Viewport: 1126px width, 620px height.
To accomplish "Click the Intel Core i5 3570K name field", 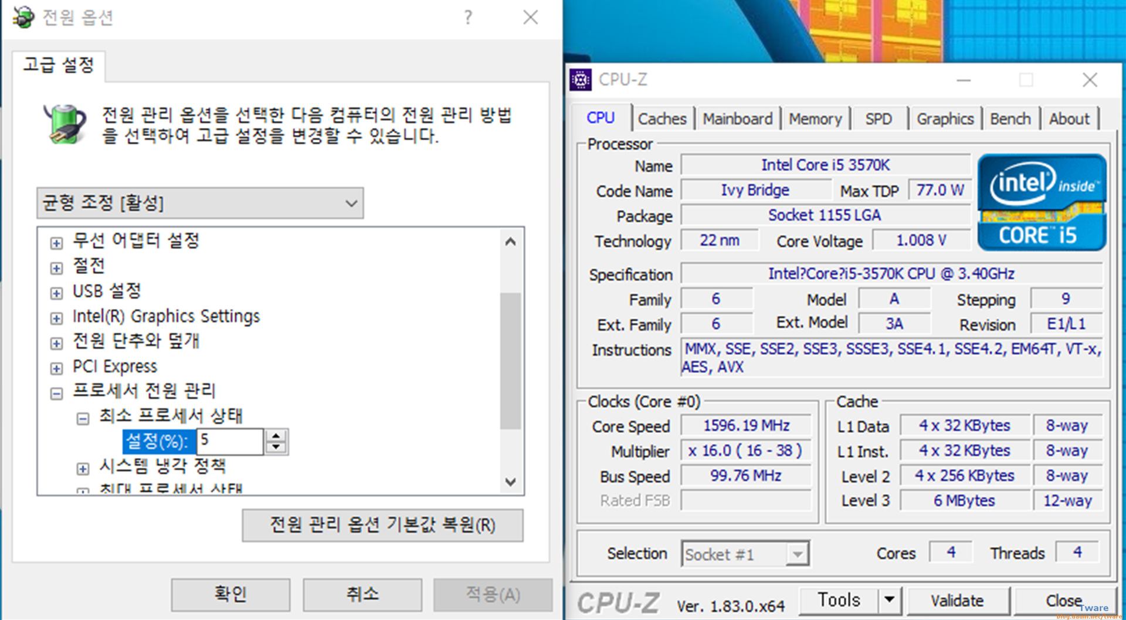I will [x=826, y=165].
